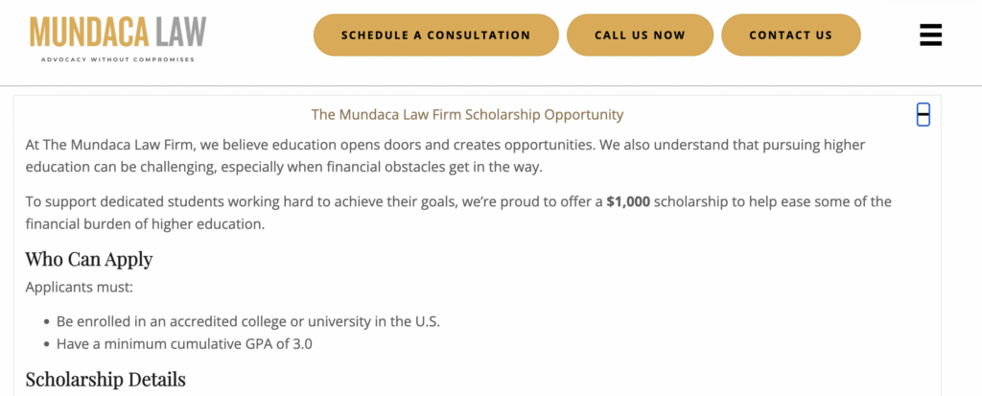Click the 'Scholarship Details' heading

click(x=105, y=380)
